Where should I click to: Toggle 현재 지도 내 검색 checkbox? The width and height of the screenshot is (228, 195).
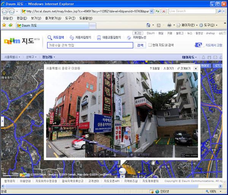coord(150,45)
